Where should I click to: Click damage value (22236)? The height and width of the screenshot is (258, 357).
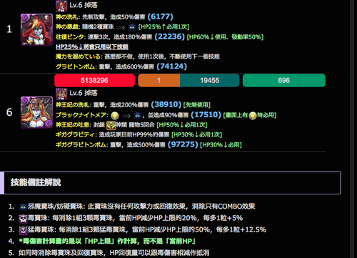pos(169,36)
